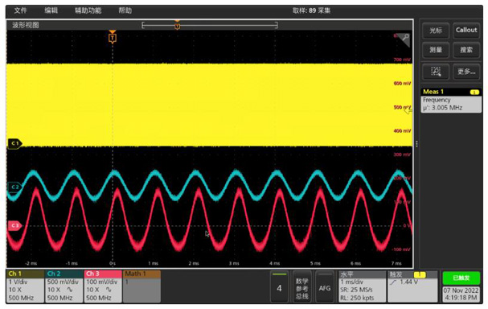488x309 pixels.
Task: Toggle the Ch 2 channel badge
Action: (x=64, y=286)
